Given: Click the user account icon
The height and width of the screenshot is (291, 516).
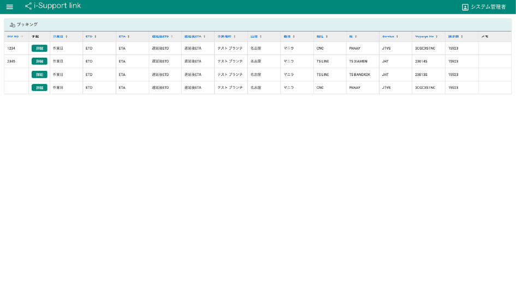Looking at the screenshot, I should (x=465, y=7).
